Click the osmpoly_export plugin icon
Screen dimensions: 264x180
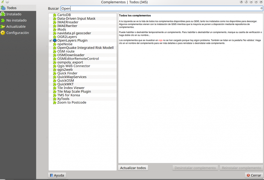pyautogui.click(x=55, y=62)
